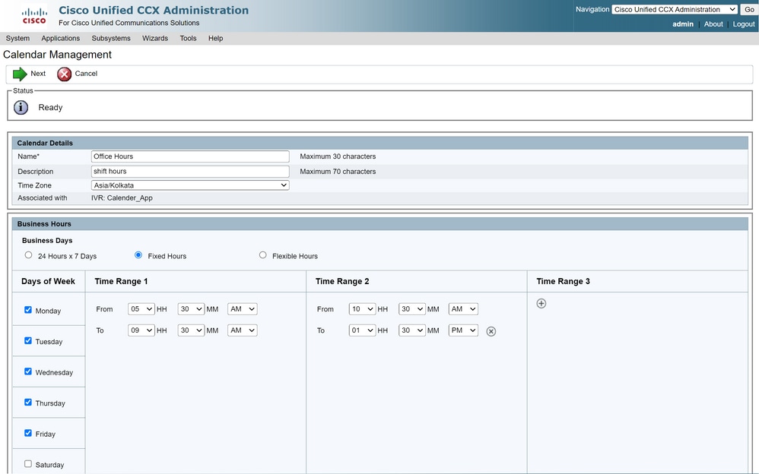
Task: Click the calendar Name input field
Action: pos(190,156)
